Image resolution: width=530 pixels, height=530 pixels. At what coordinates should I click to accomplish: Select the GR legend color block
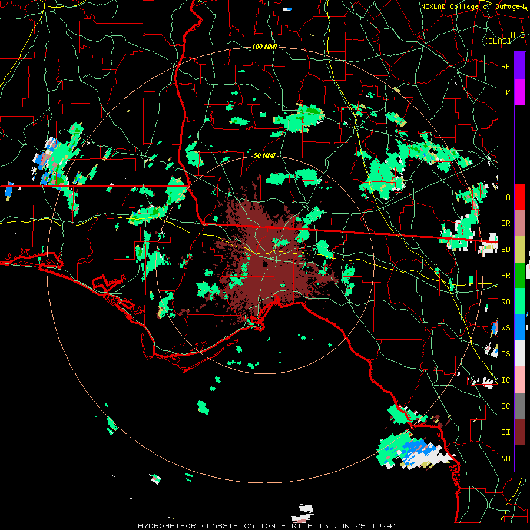click(x=520, y=223)
